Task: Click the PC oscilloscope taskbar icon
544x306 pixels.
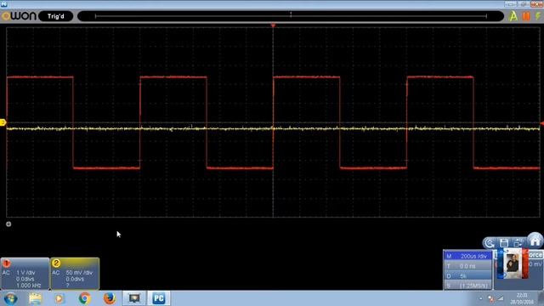Action: pyautogui.click(x=159, y=298)
